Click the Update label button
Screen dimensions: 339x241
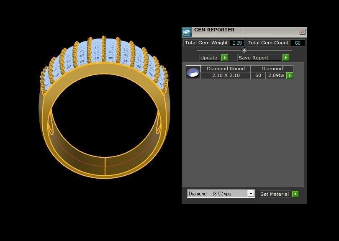point(210,58)
